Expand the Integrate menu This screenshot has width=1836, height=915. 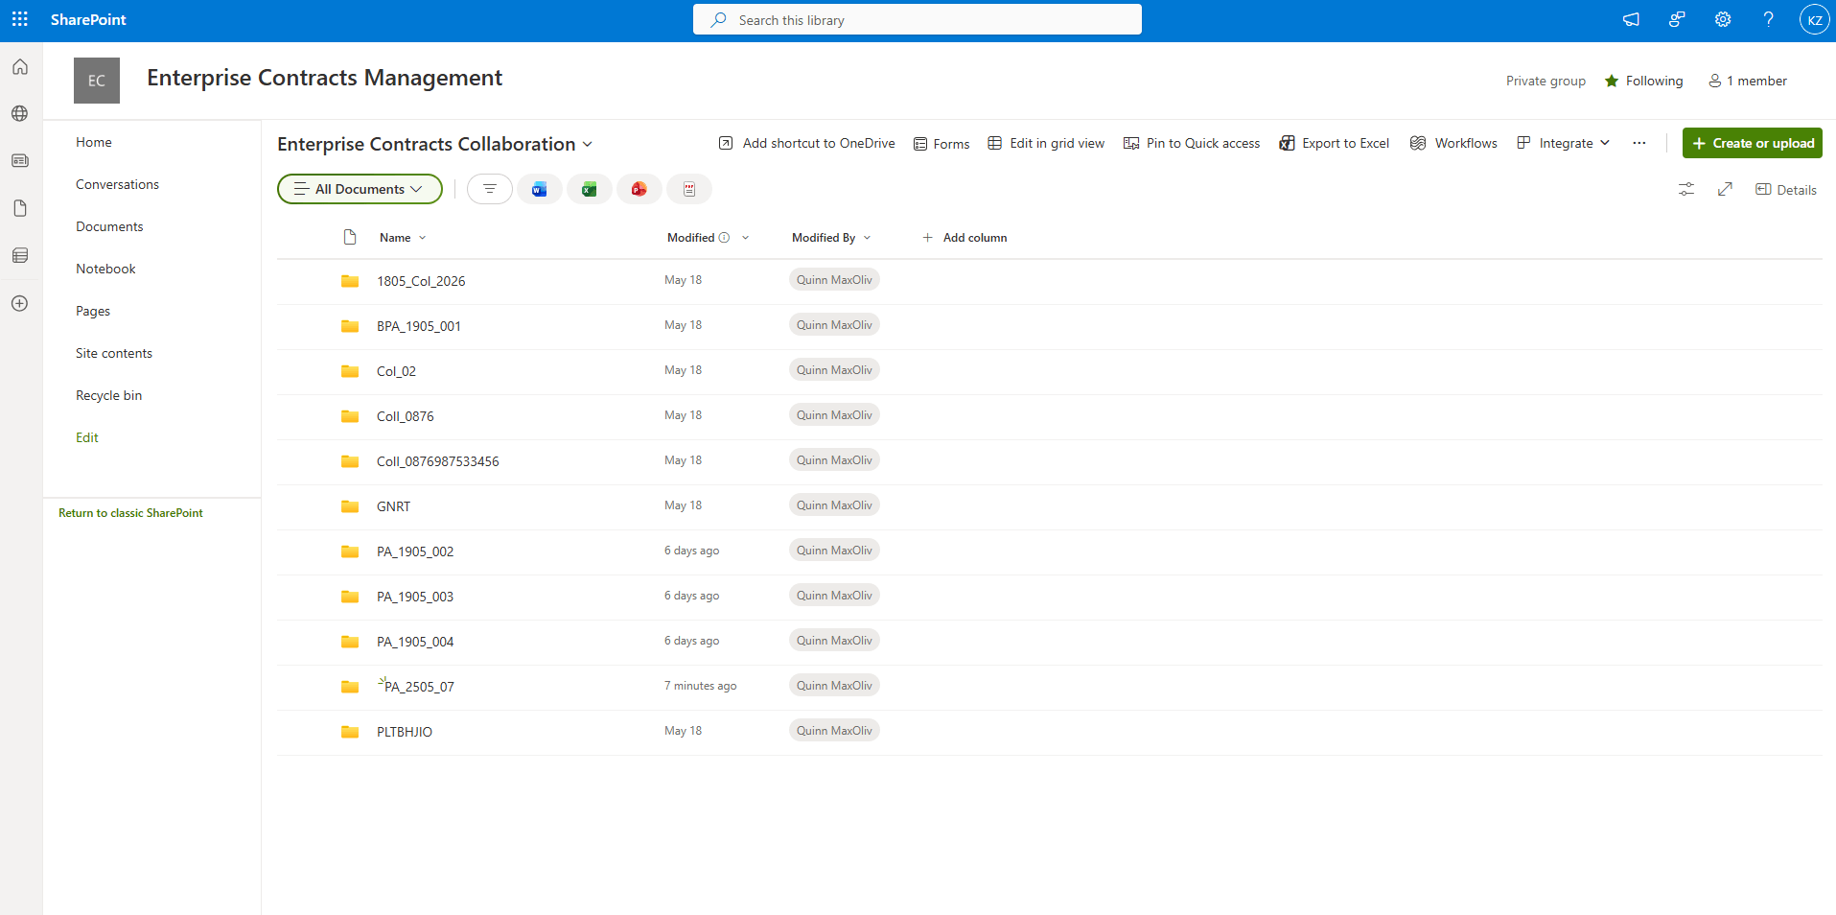point(1564,143)
